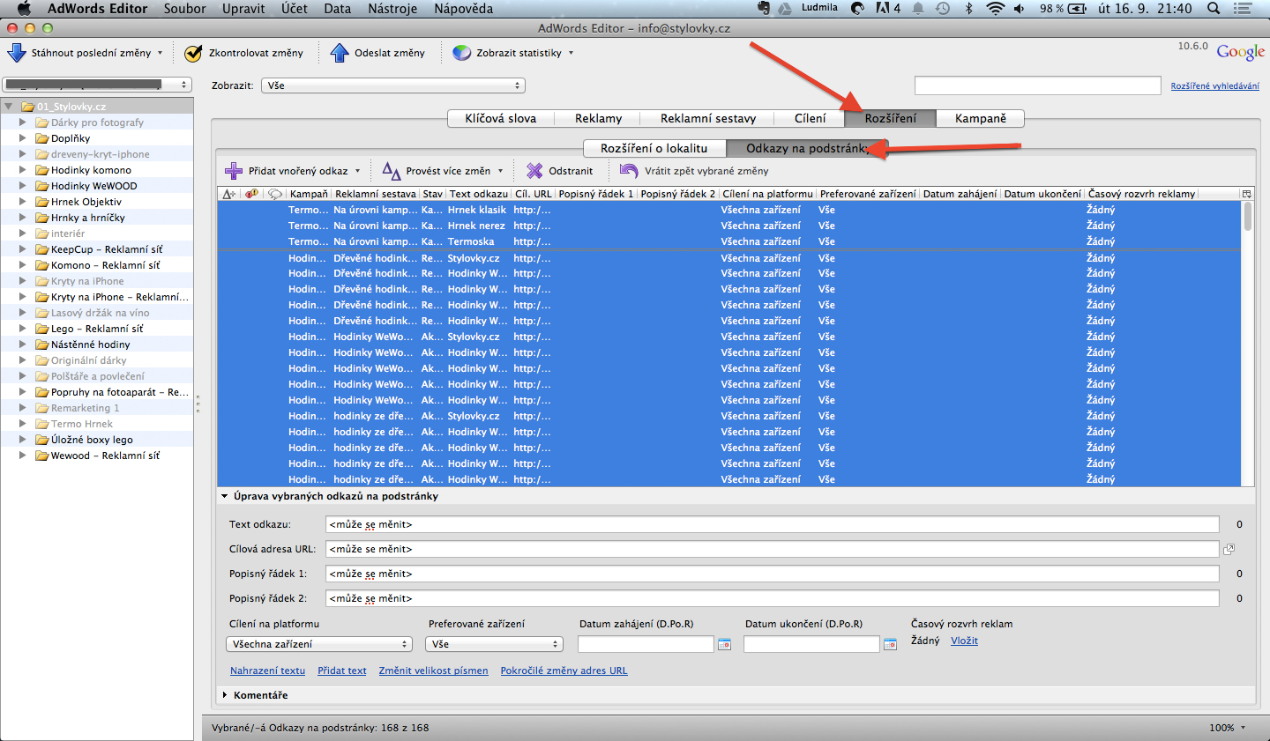Open the Notification Center list icon
1270x741 pixels.
(1244, 9)
